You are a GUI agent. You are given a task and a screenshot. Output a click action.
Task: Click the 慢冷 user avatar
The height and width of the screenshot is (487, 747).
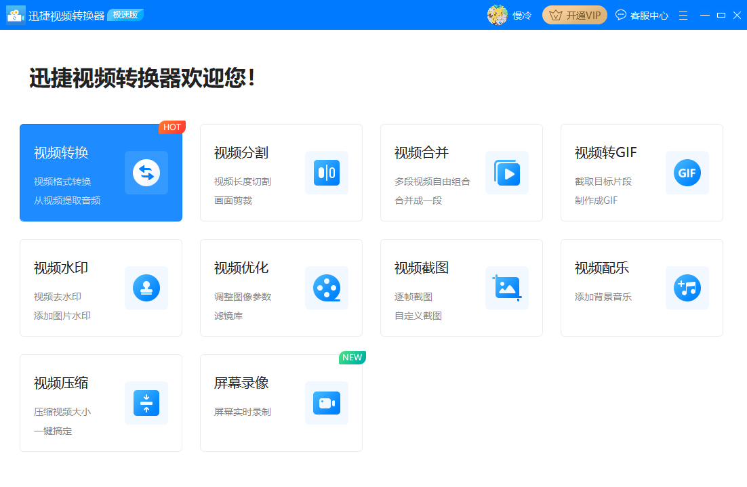(499, 14)
